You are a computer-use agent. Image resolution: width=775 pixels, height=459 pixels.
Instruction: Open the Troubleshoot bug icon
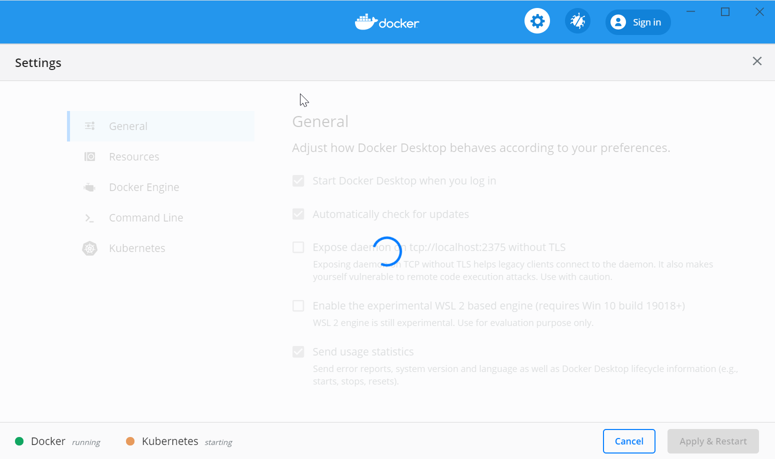[x=577, y=21]
